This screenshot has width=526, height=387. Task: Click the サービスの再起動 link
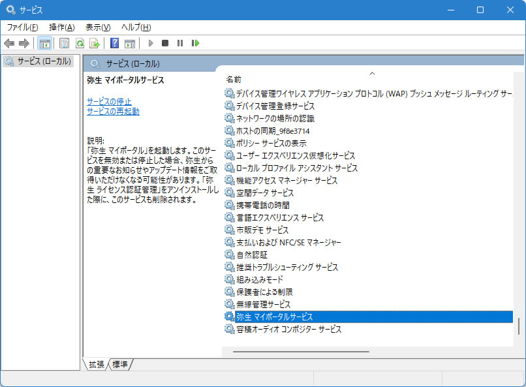[113, 112]
